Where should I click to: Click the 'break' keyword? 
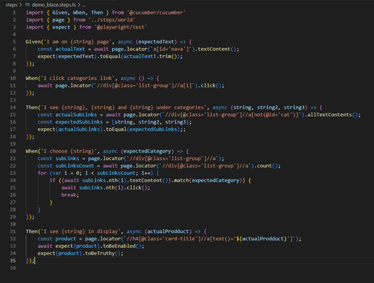click(x=69, y=195)
